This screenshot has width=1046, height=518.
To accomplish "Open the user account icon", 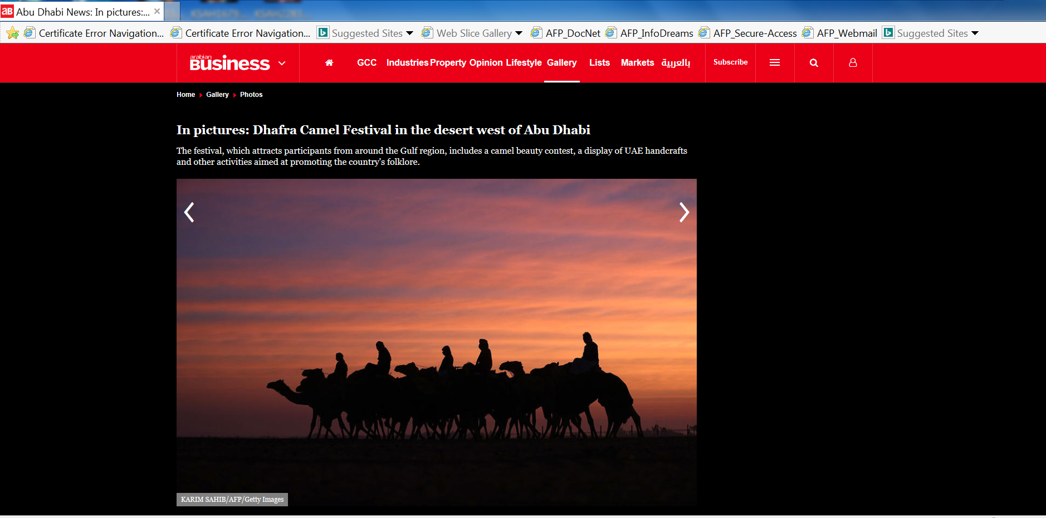I will [x=853, y=63].
